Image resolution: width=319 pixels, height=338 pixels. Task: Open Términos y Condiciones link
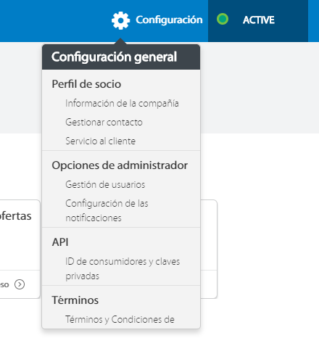pyautogui.click(x=120, y=319)
